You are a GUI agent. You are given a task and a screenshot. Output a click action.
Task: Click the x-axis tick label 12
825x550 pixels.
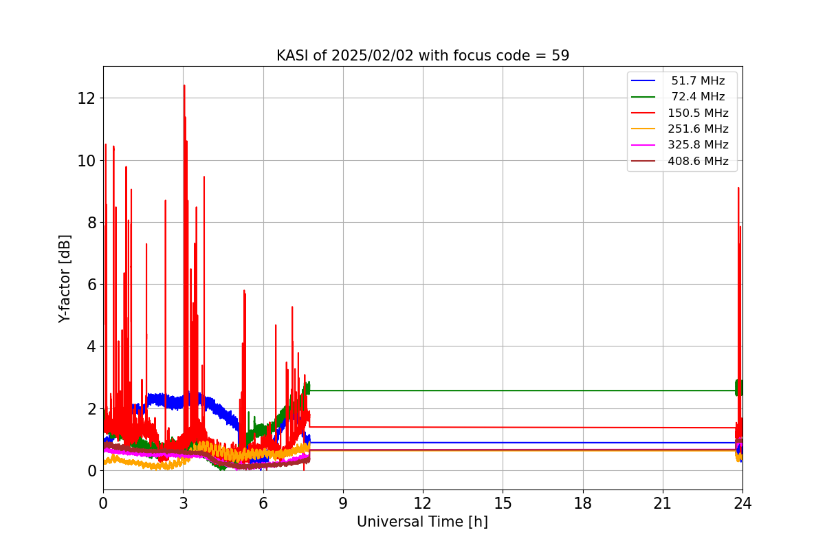(x=423, y=503)
